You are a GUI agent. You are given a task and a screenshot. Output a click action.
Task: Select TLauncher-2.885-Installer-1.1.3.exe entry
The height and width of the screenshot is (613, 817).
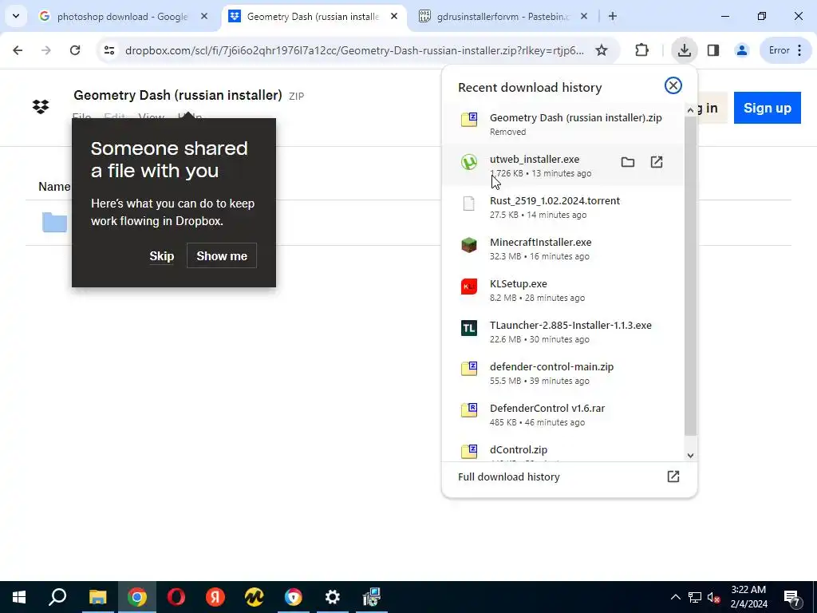coord(562,331)
